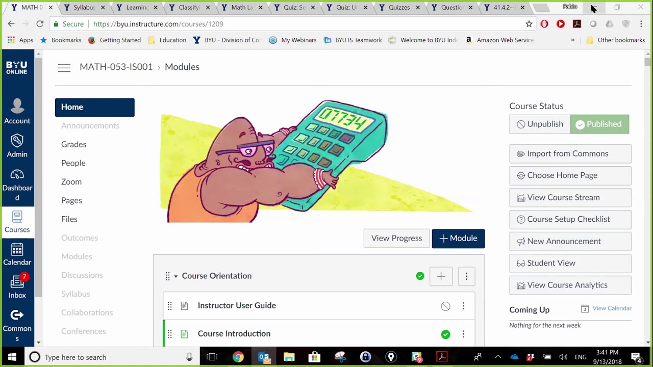Open View Course Stream
This screenshot has height=367, width=653.
(570, 197)
